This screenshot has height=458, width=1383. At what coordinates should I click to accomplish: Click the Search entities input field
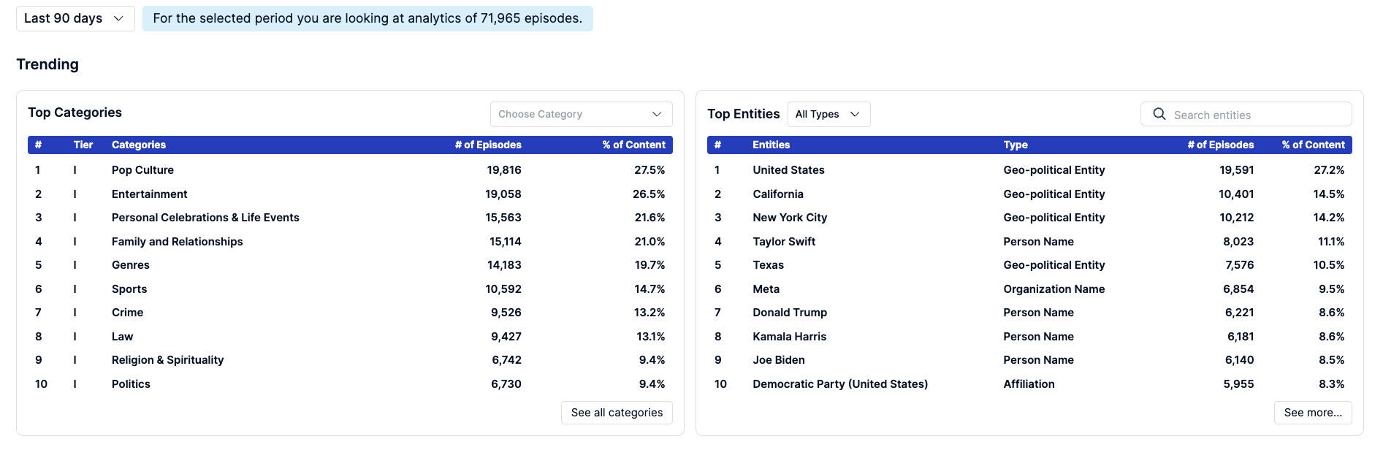click(x=1246, y=114)
